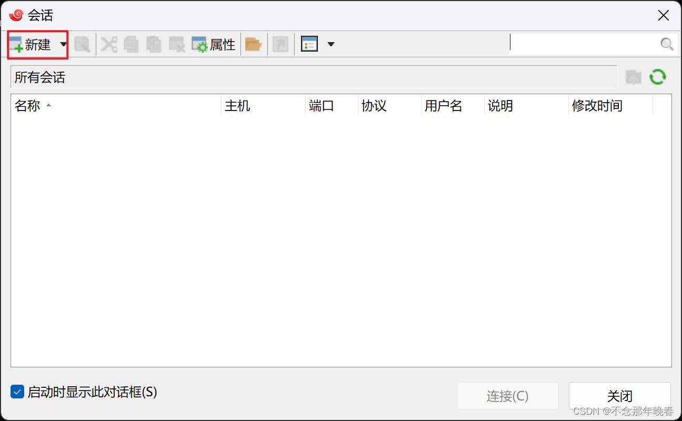Click the list view mode icon
Image resolution: width=682 pixels, height=421 pixels.
(309, 45)
